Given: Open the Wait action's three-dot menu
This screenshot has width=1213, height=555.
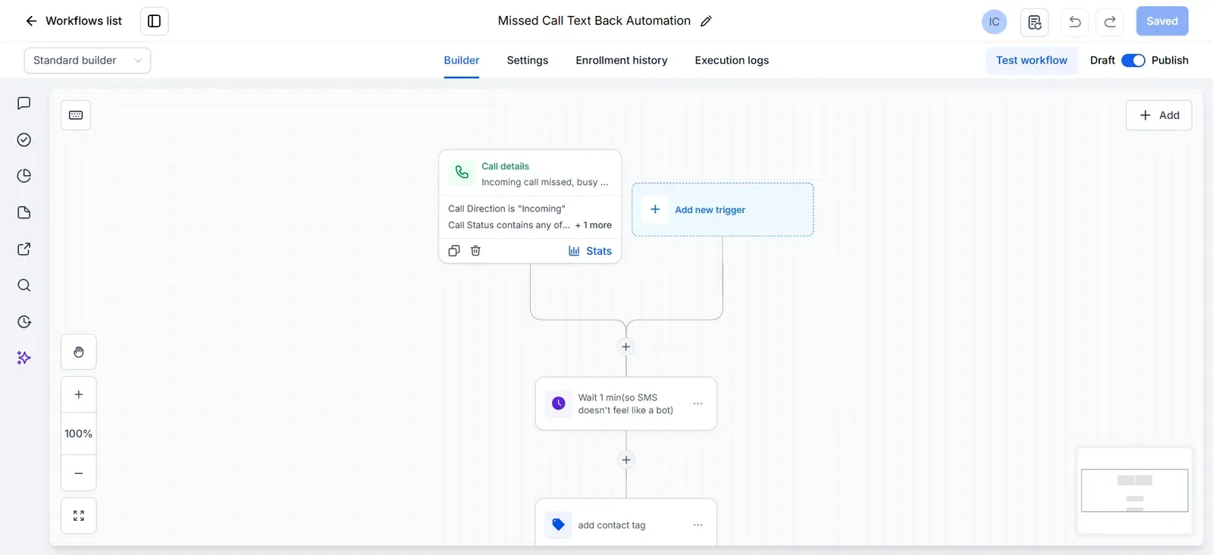Looking at the screenshot, I should pyautogui.click(x=698, y=404).
